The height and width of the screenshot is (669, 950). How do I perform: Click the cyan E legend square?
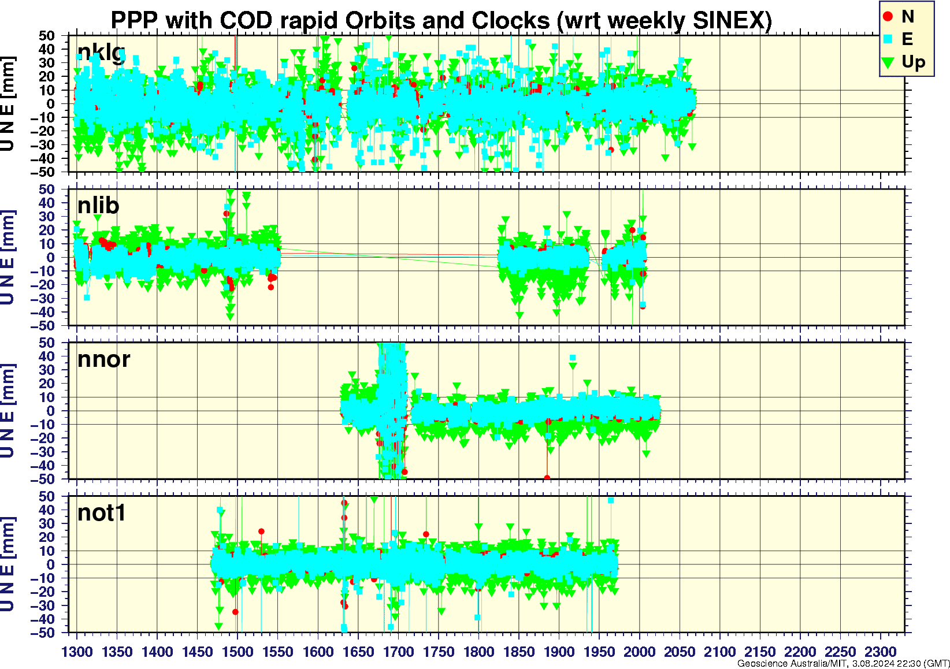click(888, 39)
